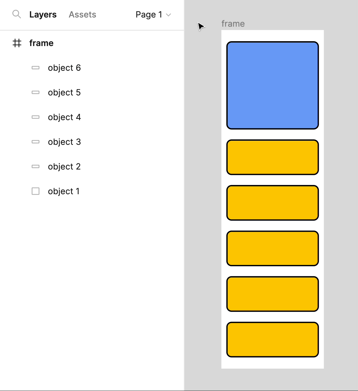Switch to the Assets tab
Screen dimensions: 358x391
click(x=82, y=15)
